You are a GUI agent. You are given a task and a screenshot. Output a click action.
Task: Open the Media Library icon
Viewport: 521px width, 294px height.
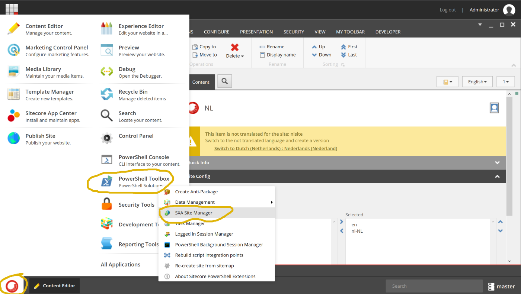(14, 72)
